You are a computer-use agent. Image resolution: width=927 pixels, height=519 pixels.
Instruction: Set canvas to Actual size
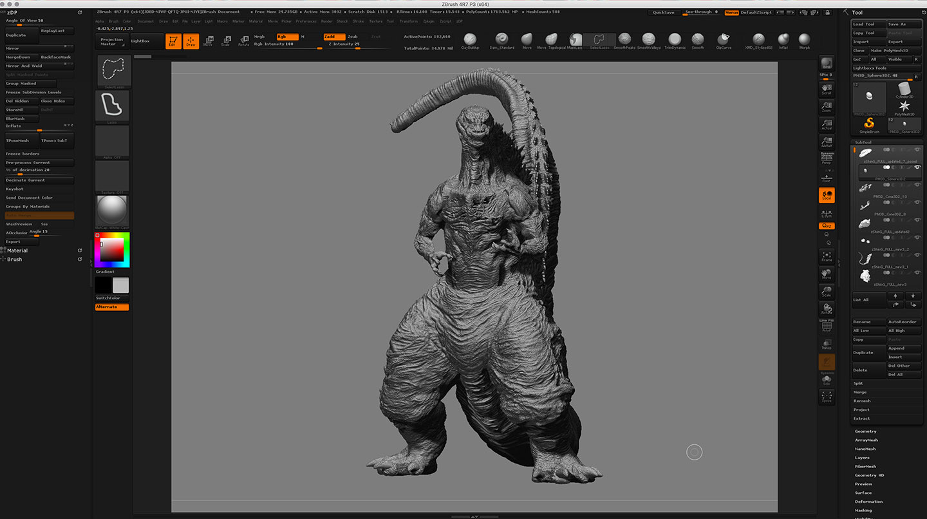click(x=827, y=124)
